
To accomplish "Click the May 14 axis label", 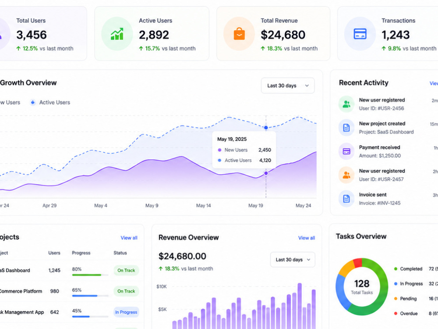I will coord(203,205).
